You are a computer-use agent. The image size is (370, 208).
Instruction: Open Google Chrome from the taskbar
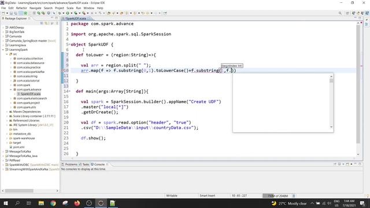[x=53, y=203]
